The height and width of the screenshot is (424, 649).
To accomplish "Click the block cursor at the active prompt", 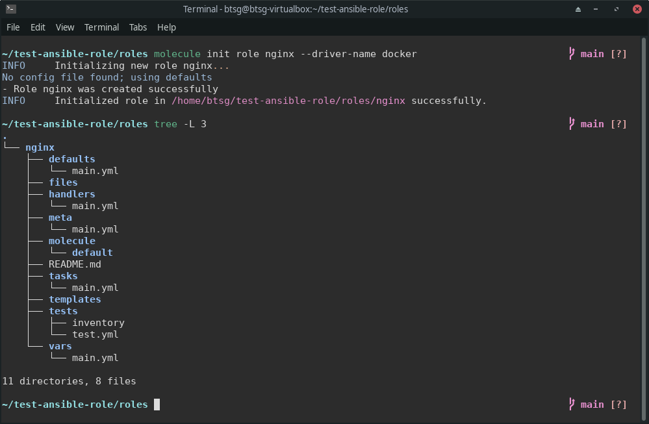I will [x=155, y=404].
